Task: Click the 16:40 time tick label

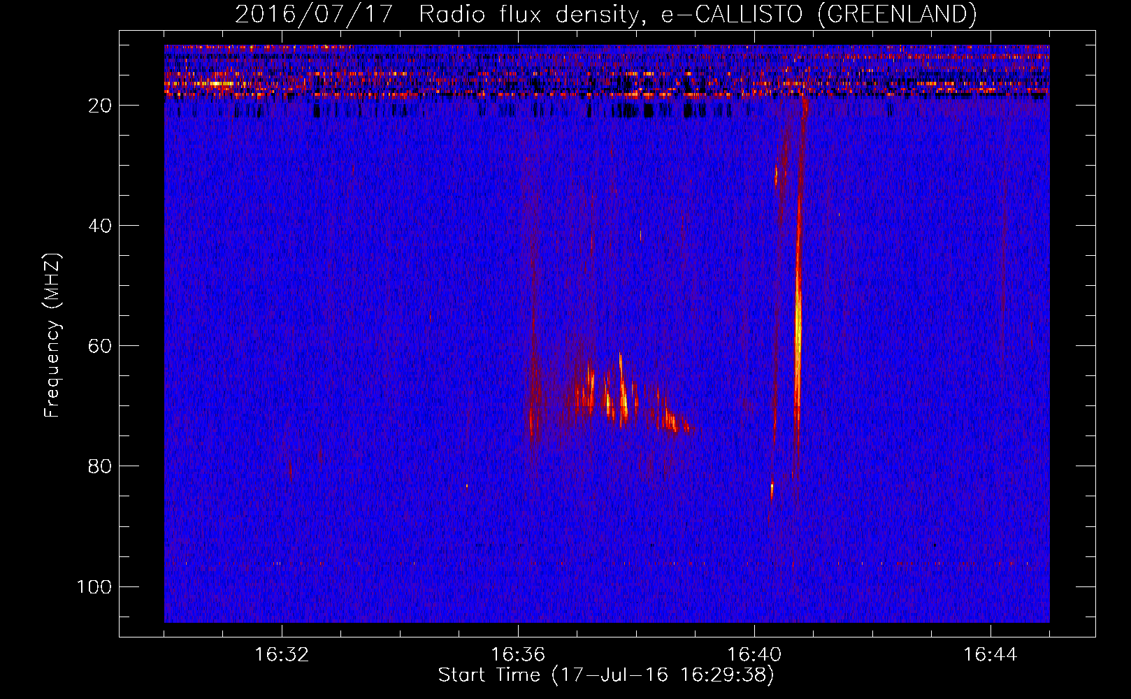Action: tap(754, 655)
